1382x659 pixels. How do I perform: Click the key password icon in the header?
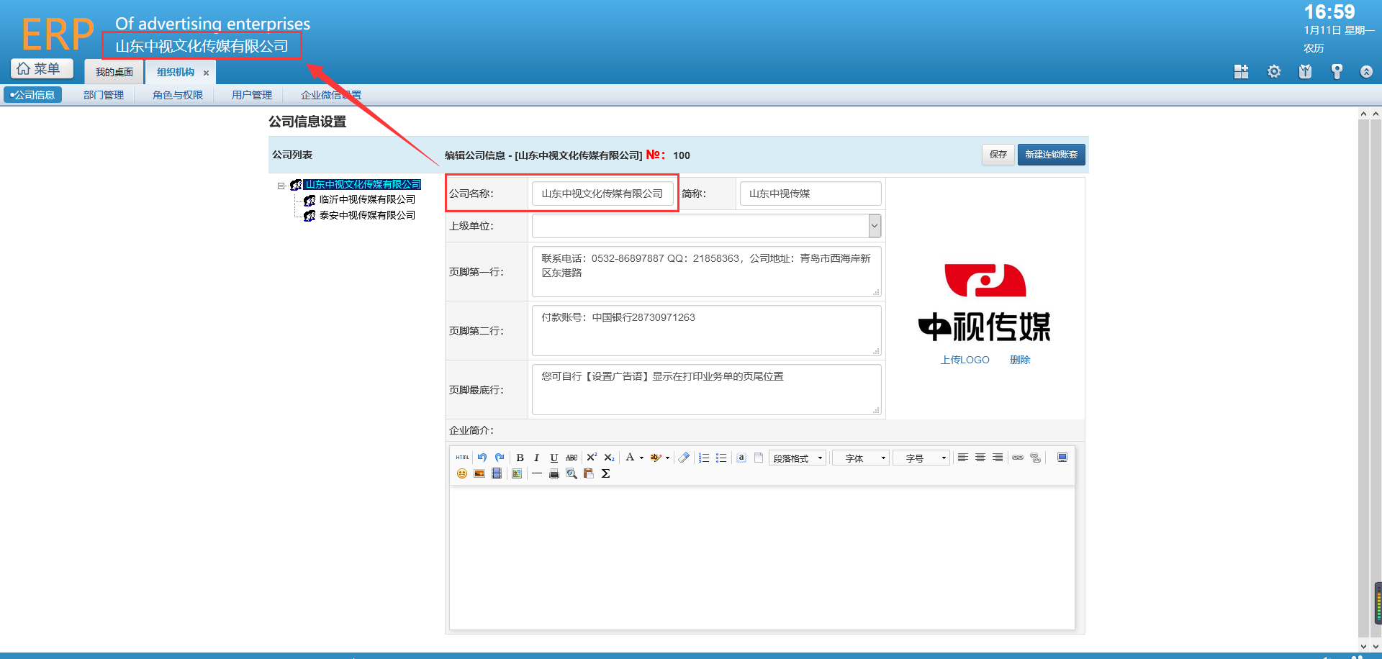pos(1337,71)
